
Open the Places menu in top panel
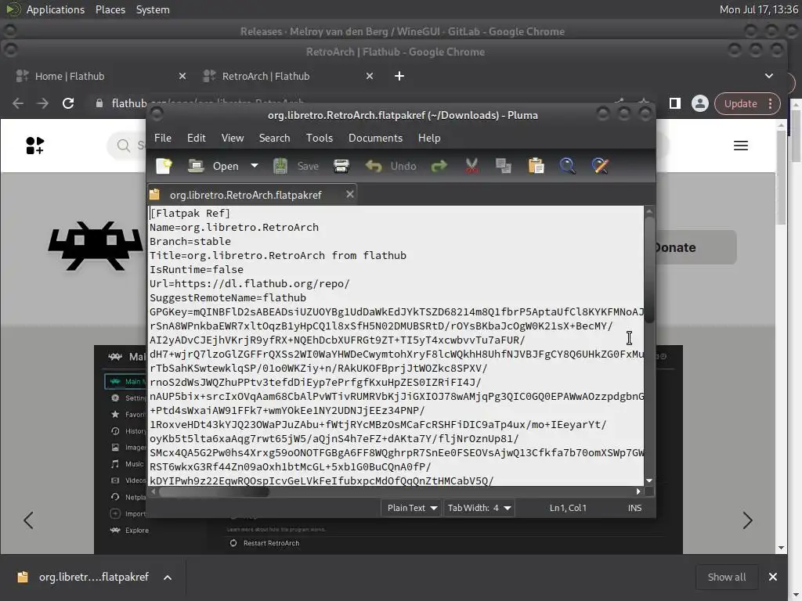(x=110, y=9)
